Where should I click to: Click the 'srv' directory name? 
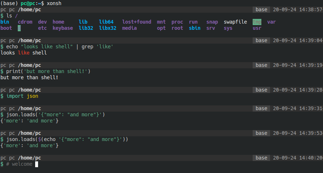click(x=211, y=28)
